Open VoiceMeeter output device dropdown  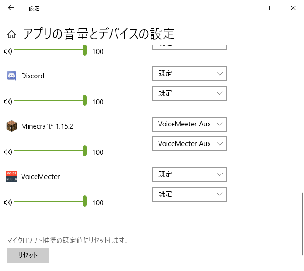pyautogui.click(x=190, y=174)
